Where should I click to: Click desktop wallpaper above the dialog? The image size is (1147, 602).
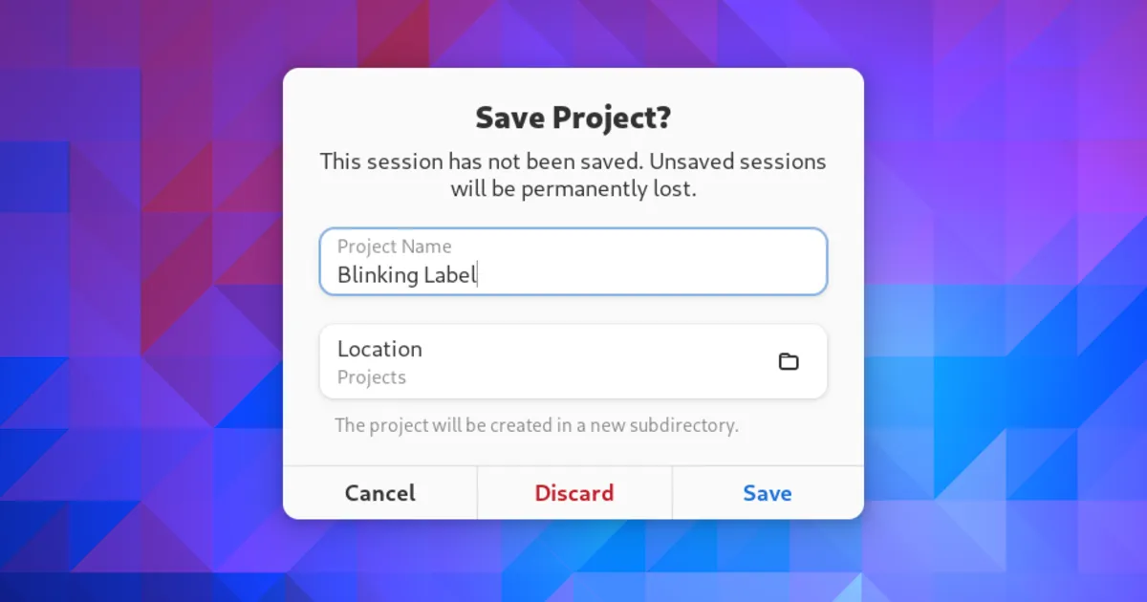pyautogui.click(x=573, y=33)
